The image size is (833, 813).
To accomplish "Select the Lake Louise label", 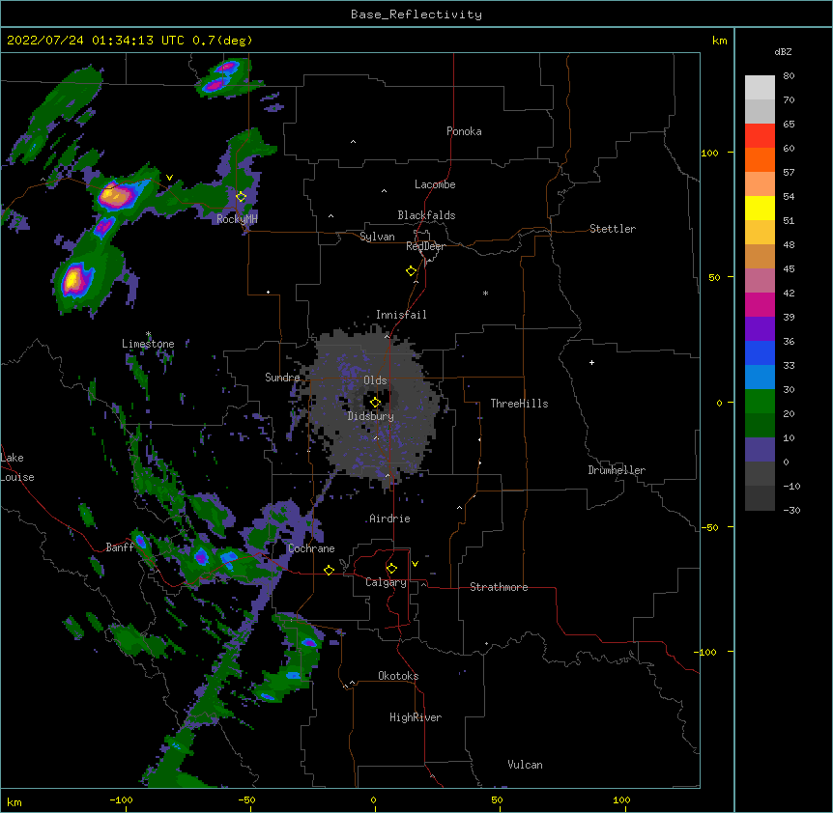I will coord(17,467).
